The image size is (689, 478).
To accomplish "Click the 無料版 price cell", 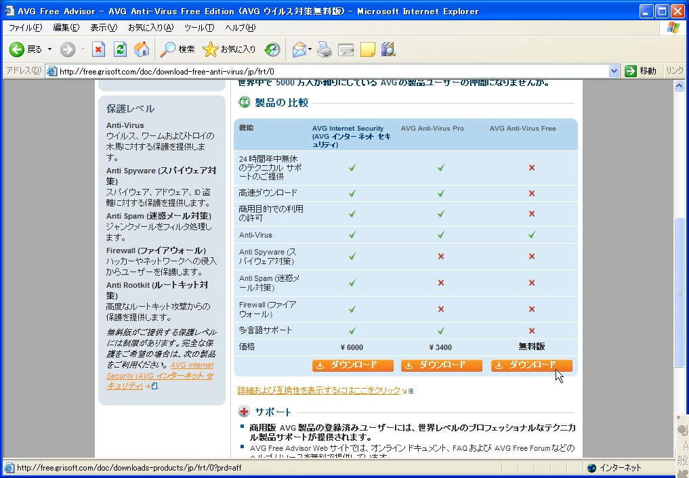I will tap(532, 347).
